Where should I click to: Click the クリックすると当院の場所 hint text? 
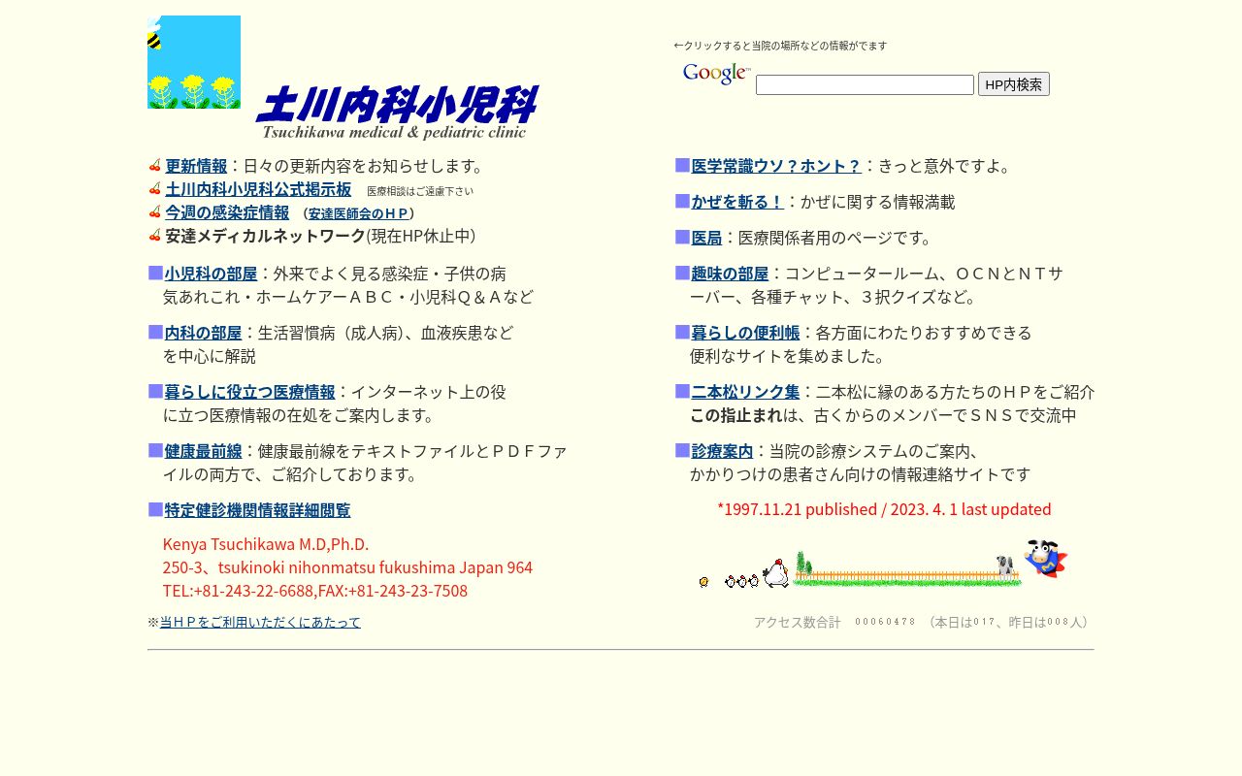781,46
